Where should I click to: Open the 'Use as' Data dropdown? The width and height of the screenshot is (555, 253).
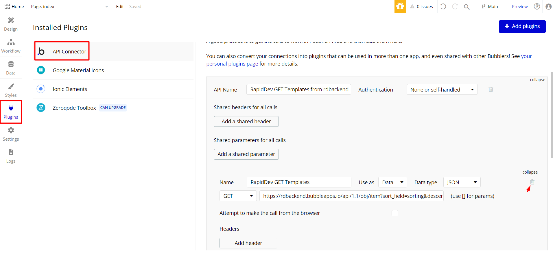point(392,182)
